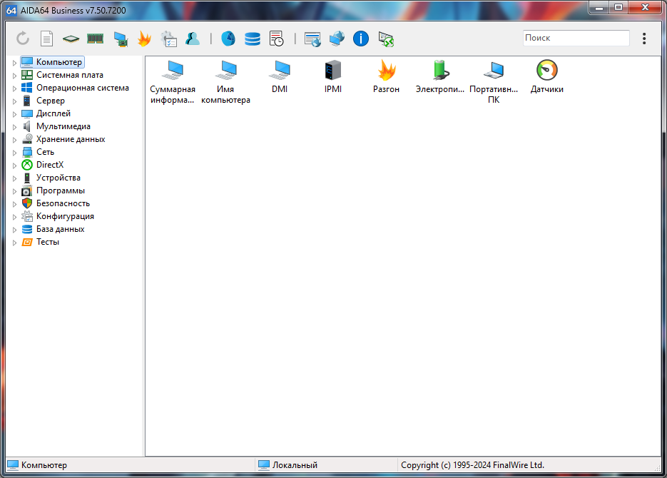
Task: Click the Поиск search field
Action: click(576, 38)
